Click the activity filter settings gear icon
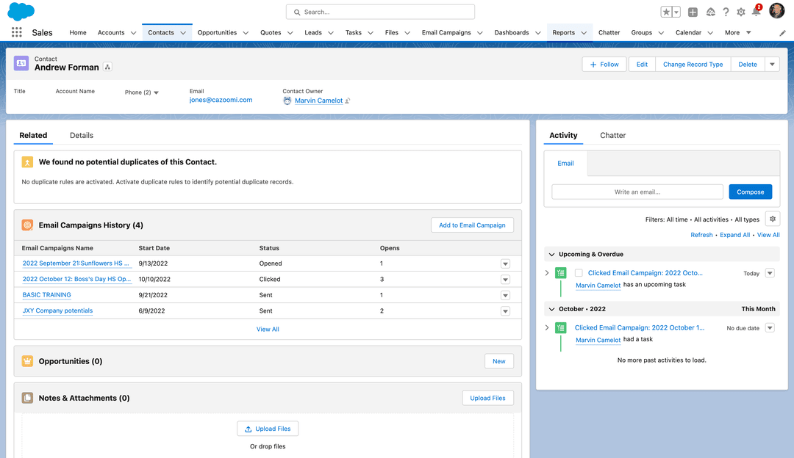This screenshot has height=458, width=794. tap(772, 218)
